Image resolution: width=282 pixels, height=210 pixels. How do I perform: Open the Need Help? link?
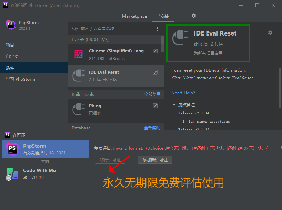tap(183, 93)
